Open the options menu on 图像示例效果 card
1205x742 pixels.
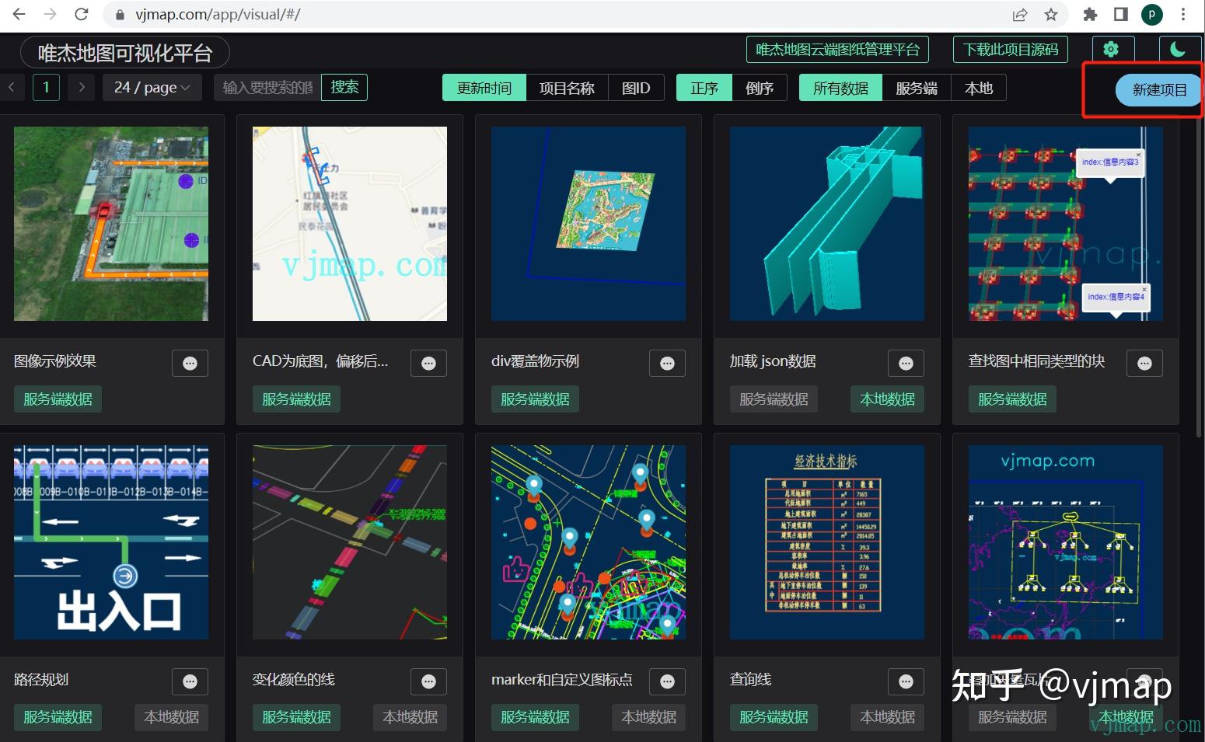pos(190,362)
